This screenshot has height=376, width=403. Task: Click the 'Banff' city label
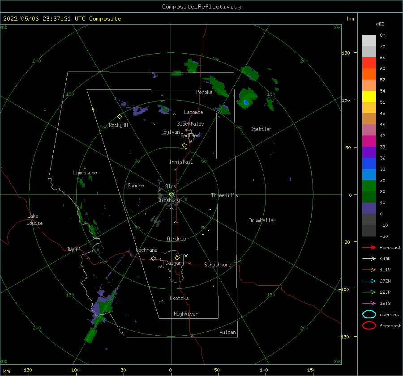(74, 249)
